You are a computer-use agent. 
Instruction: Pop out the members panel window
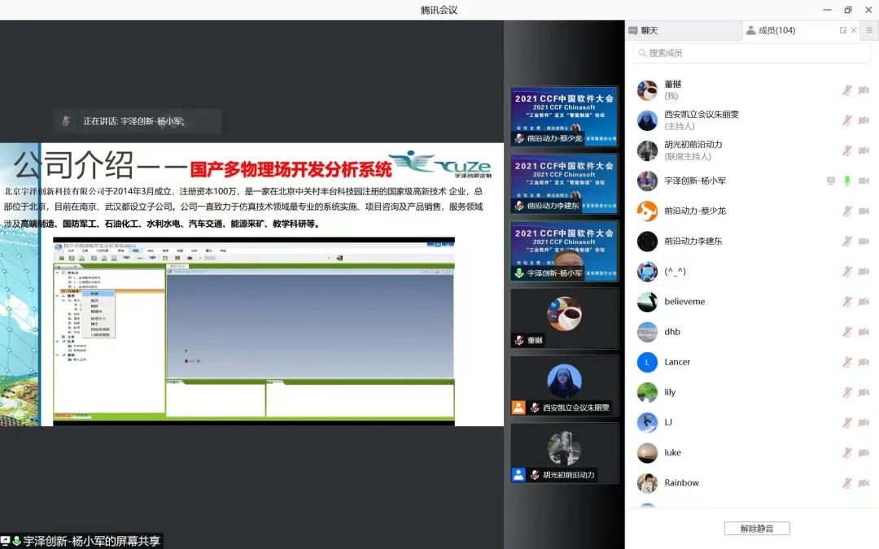(x=843, y=31)
